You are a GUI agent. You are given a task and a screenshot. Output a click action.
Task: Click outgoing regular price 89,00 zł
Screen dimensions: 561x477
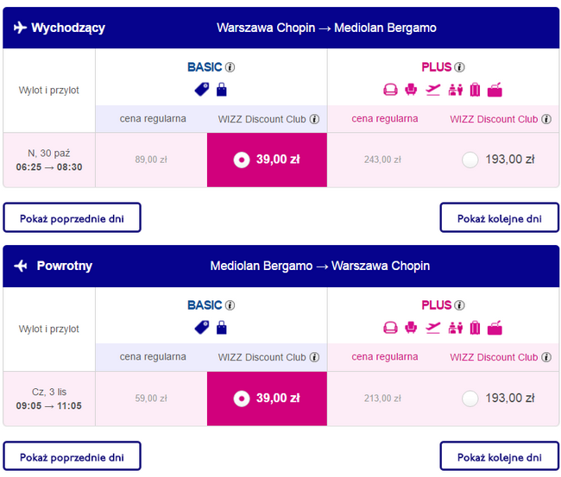[x=152, y=160]
